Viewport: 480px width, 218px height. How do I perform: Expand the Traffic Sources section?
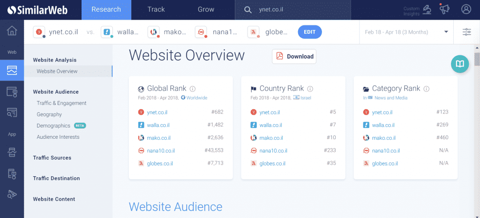point(52,158)
